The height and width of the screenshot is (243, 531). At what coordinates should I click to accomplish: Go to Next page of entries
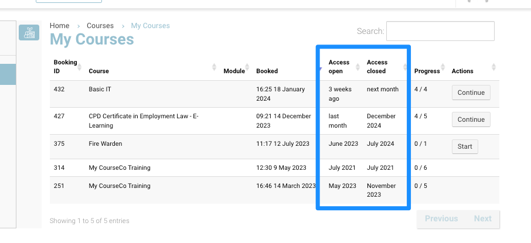point(482,218)
